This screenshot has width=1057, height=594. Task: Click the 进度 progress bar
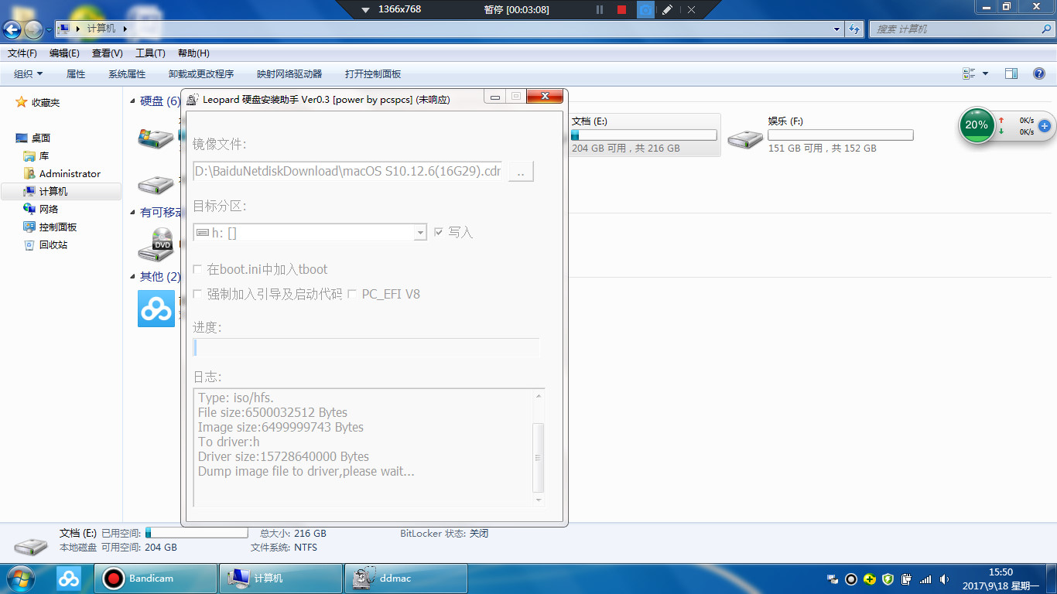(366, 347)
